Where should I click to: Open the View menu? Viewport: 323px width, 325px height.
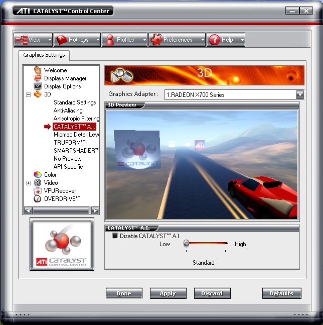pos(33,40)
